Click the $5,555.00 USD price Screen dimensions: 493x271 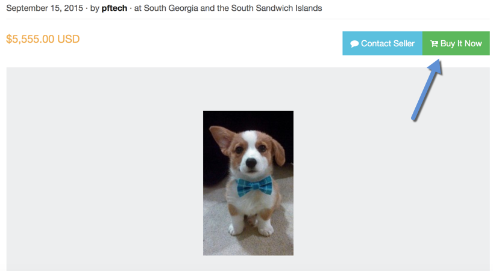[x=43, y=39]
